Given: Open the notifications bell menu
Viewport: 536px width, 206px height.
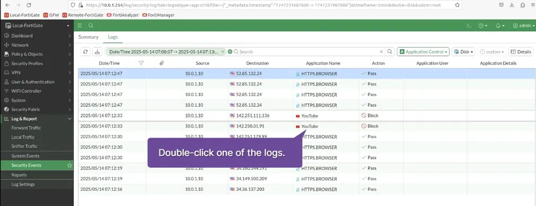Looking at the screenshot, I should click(x=500, y=25).
